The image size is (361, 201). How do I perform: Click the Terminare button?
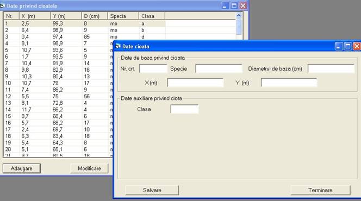(320, 190)
